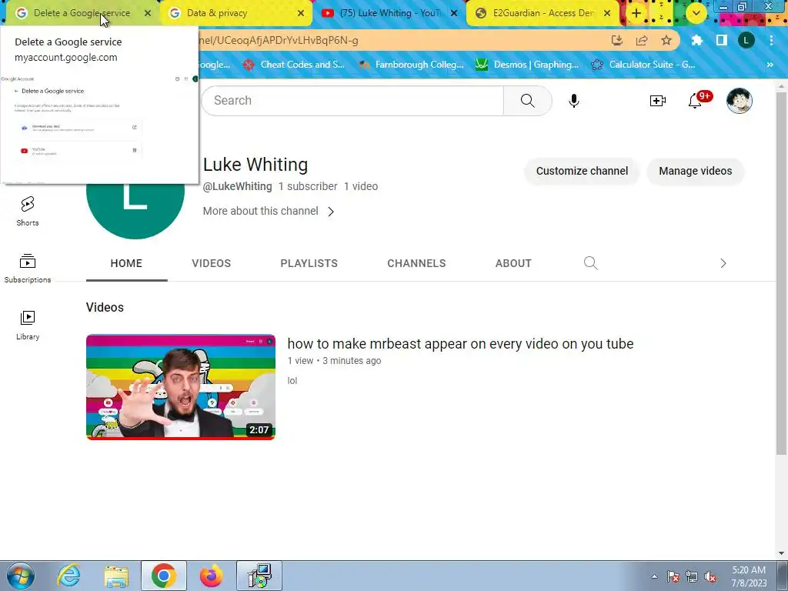Switch to the Data & privacy tab

235,13
